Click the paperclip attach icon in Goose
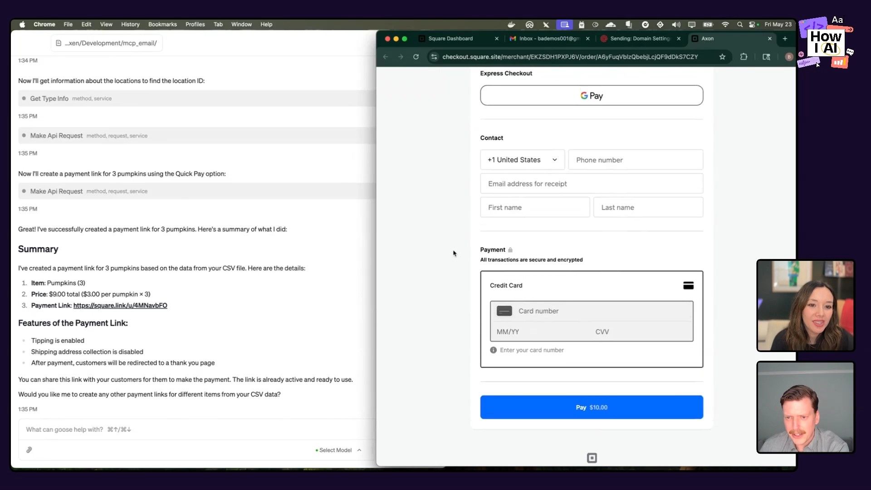This screenshot has height=490, width=871. (29, 450)
